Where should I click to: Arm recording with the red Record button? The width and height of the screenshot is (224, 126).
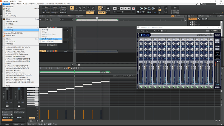(x=134, y=9)
